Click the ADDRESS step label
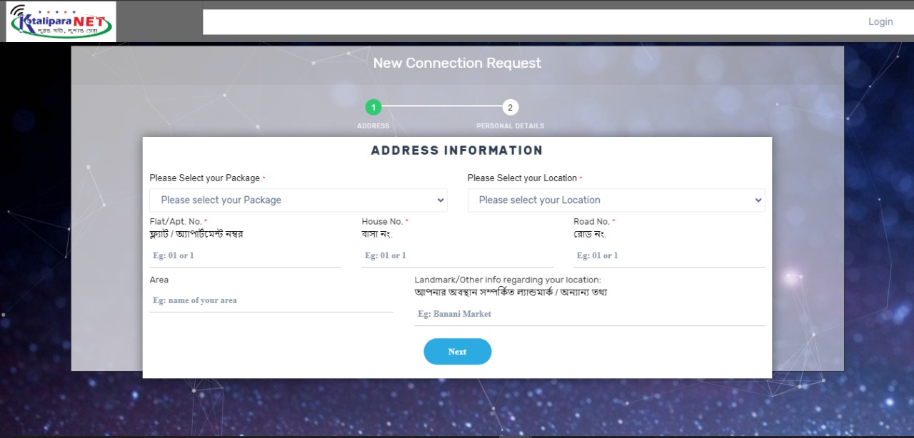 (x=373, y=126)
